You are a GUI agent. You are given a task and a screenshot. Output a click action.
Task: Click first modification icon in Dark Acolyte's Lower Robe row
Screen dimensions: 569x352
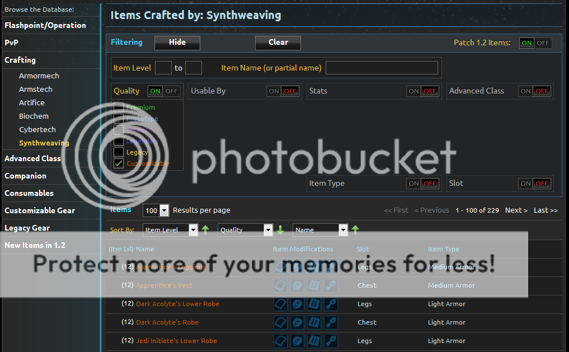point(280,304)
